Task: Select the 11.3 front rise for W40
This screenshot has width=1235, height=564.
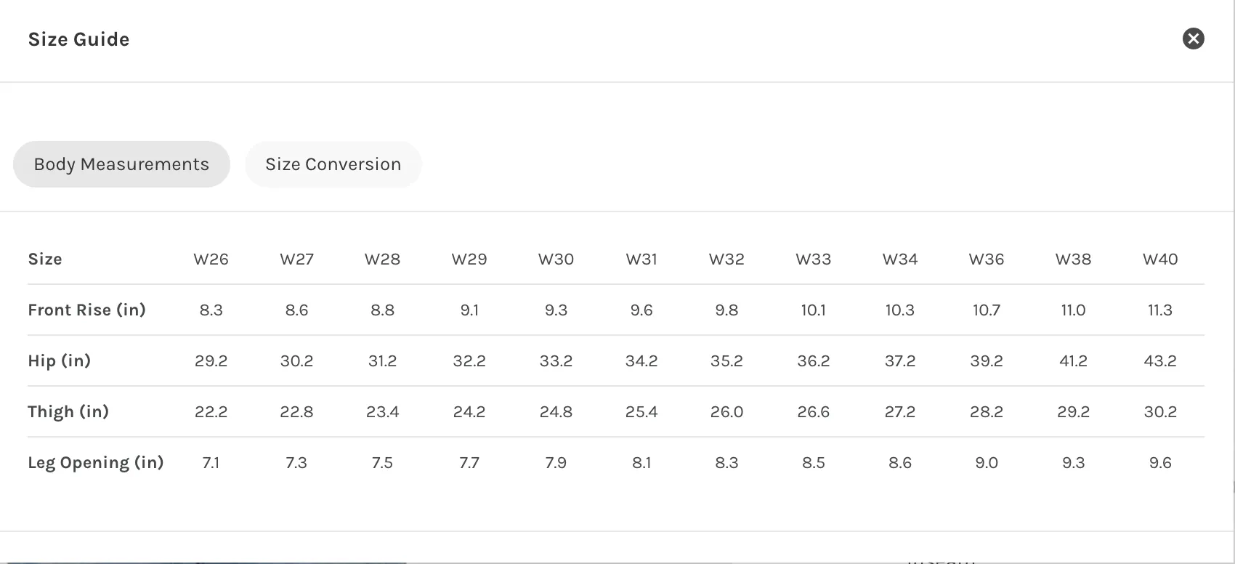Action: coord(1160,310)
